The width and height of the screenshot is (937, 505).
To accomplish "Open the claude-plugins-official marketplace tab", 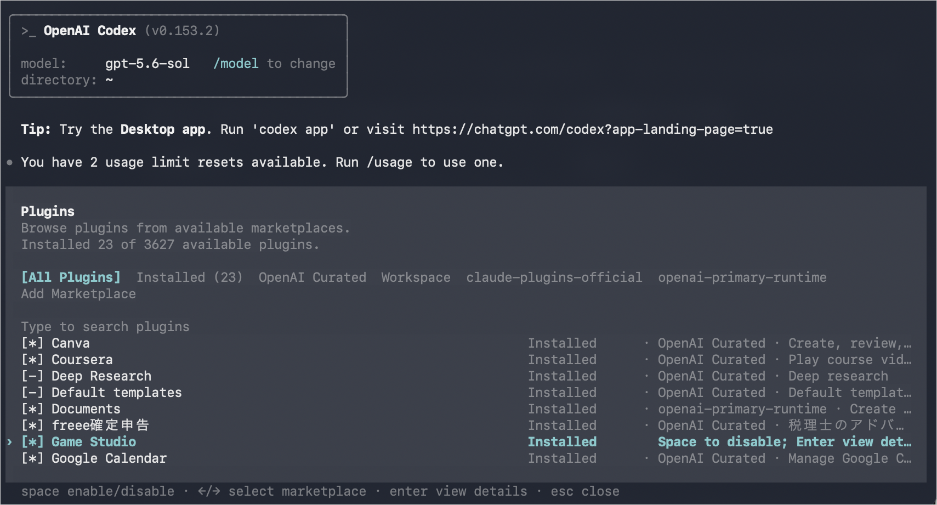I will pyautogui.click(x=554, y=277).
